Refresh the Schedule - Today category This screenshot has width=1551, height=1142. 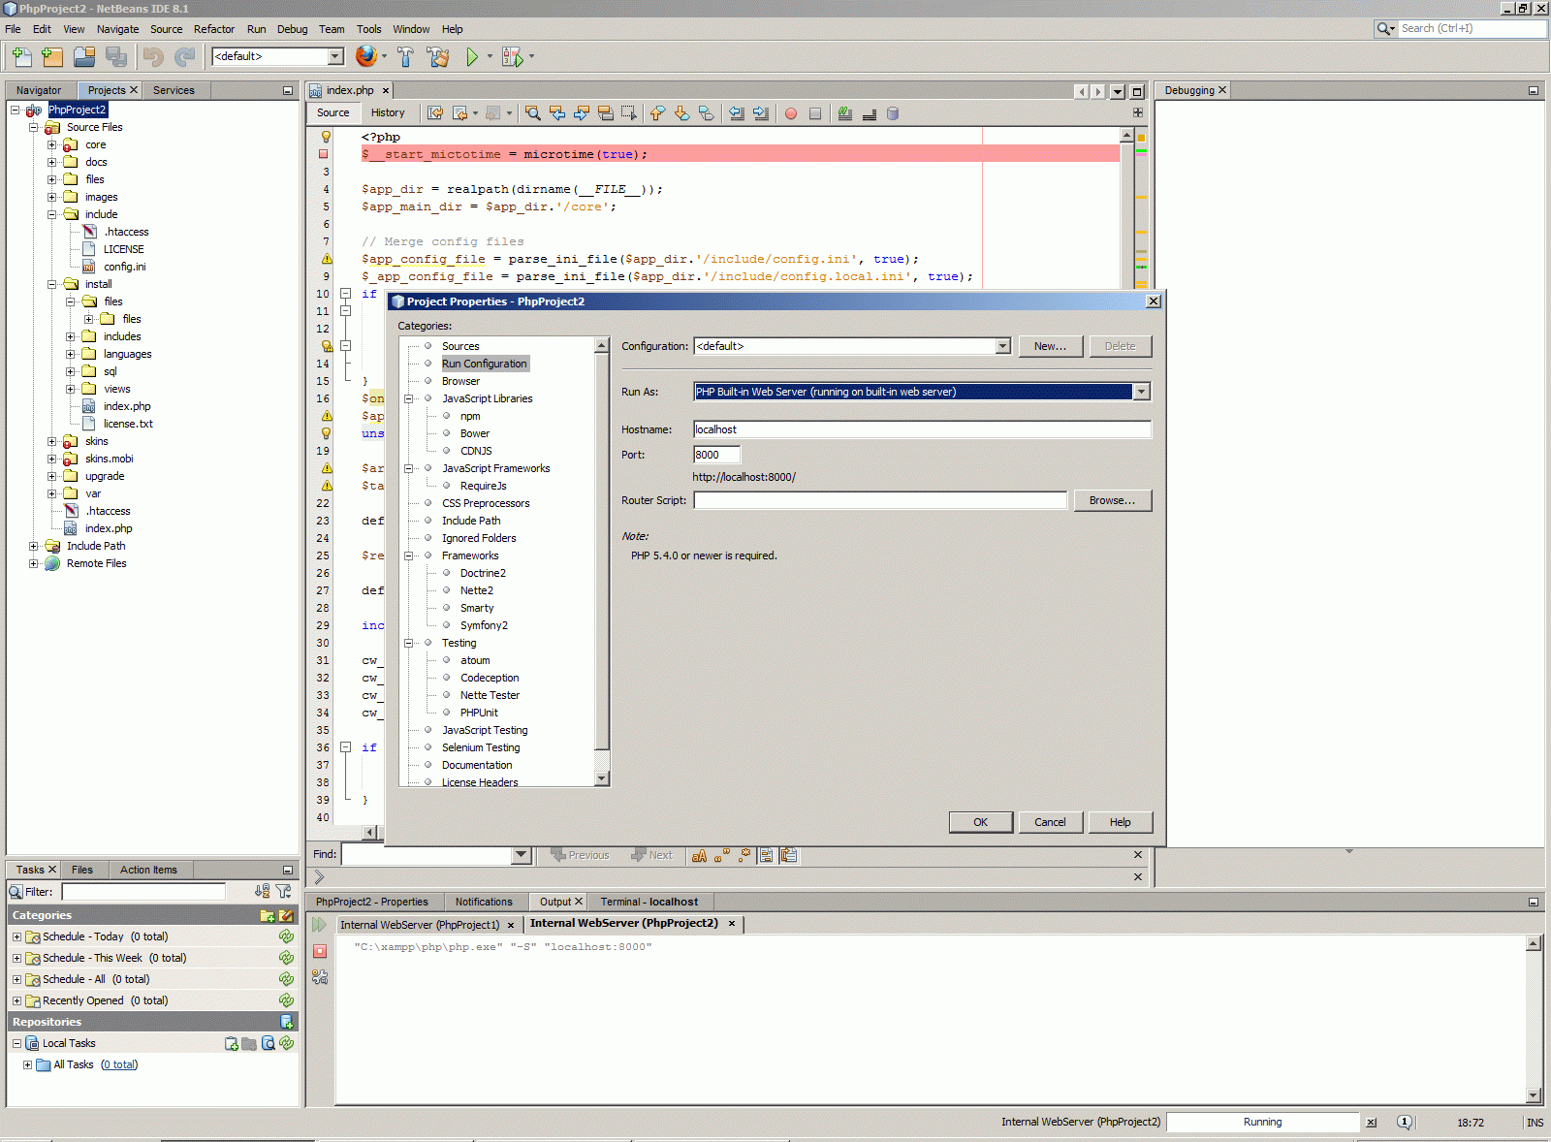click(287, 936)
